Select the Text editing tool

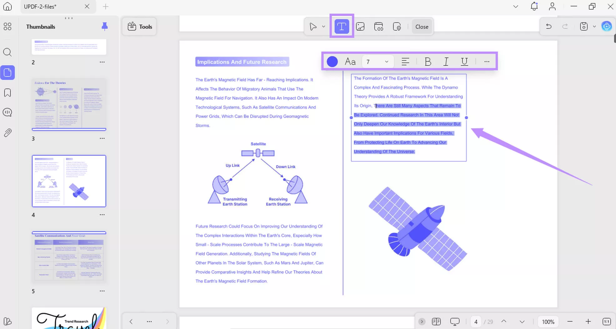[x=341, y=26]
